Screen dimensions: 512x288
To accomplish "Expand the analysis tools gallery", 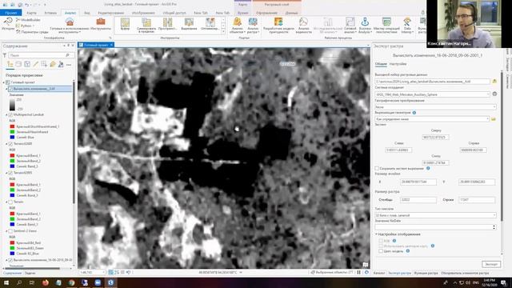I will point(223,32).
